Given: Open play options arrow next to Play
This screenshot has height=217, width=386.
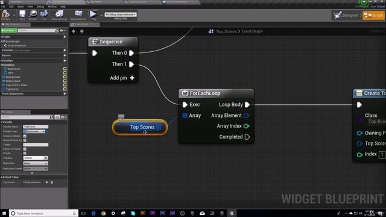Looking at the screenshot, I should (101, 15).
